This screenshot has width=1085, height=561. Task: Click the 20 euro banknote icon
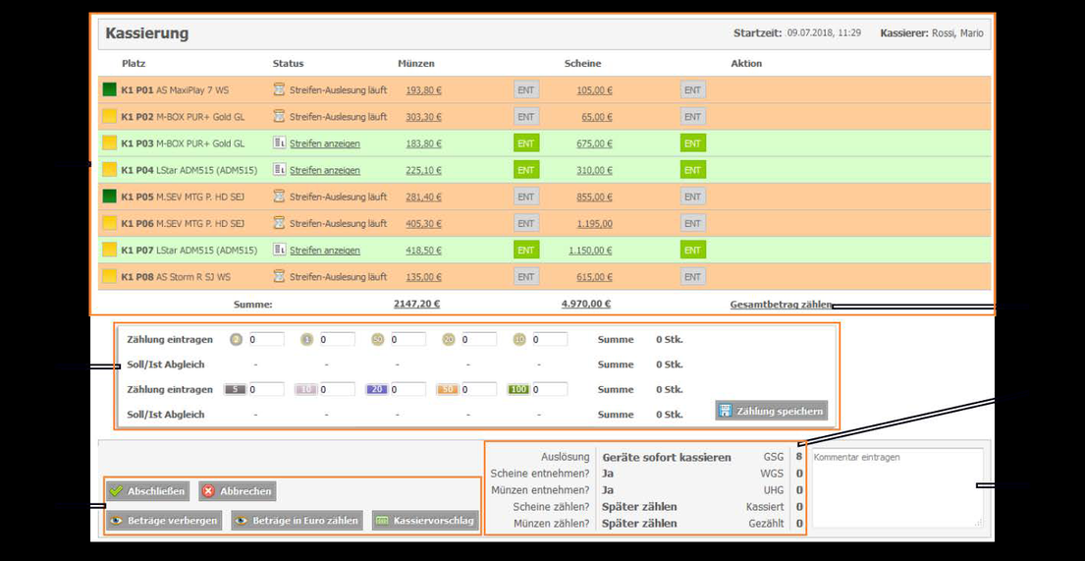376,390
